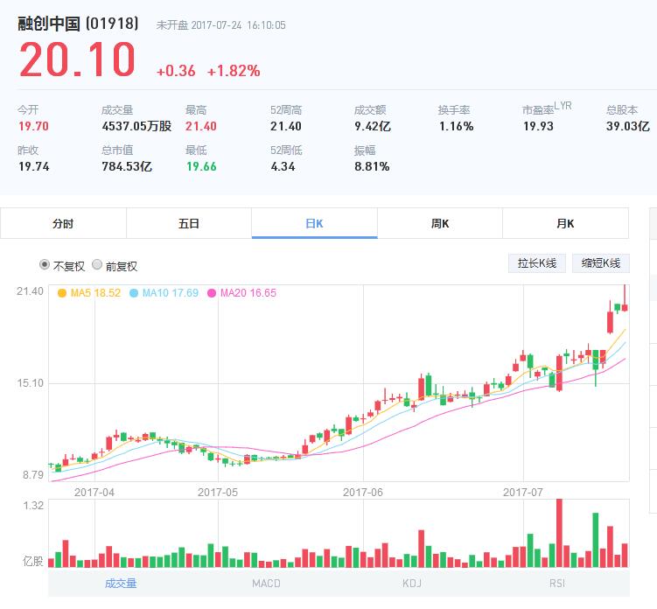Click the stock name 融创中国 title
This screenshot has width=657, height=609.
coord(51,24)
